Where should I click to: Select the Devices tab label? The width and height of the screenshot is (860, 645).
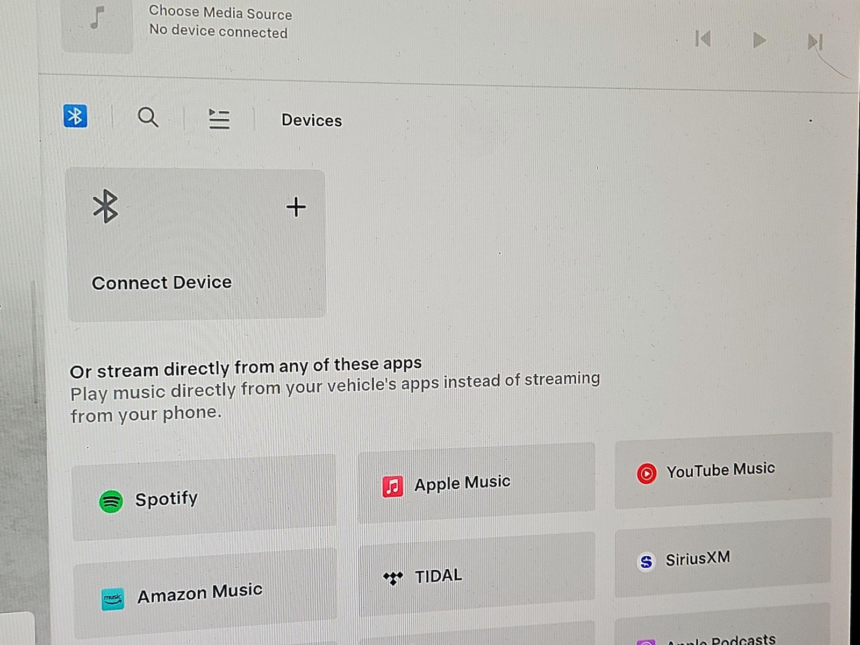[312, 120]
